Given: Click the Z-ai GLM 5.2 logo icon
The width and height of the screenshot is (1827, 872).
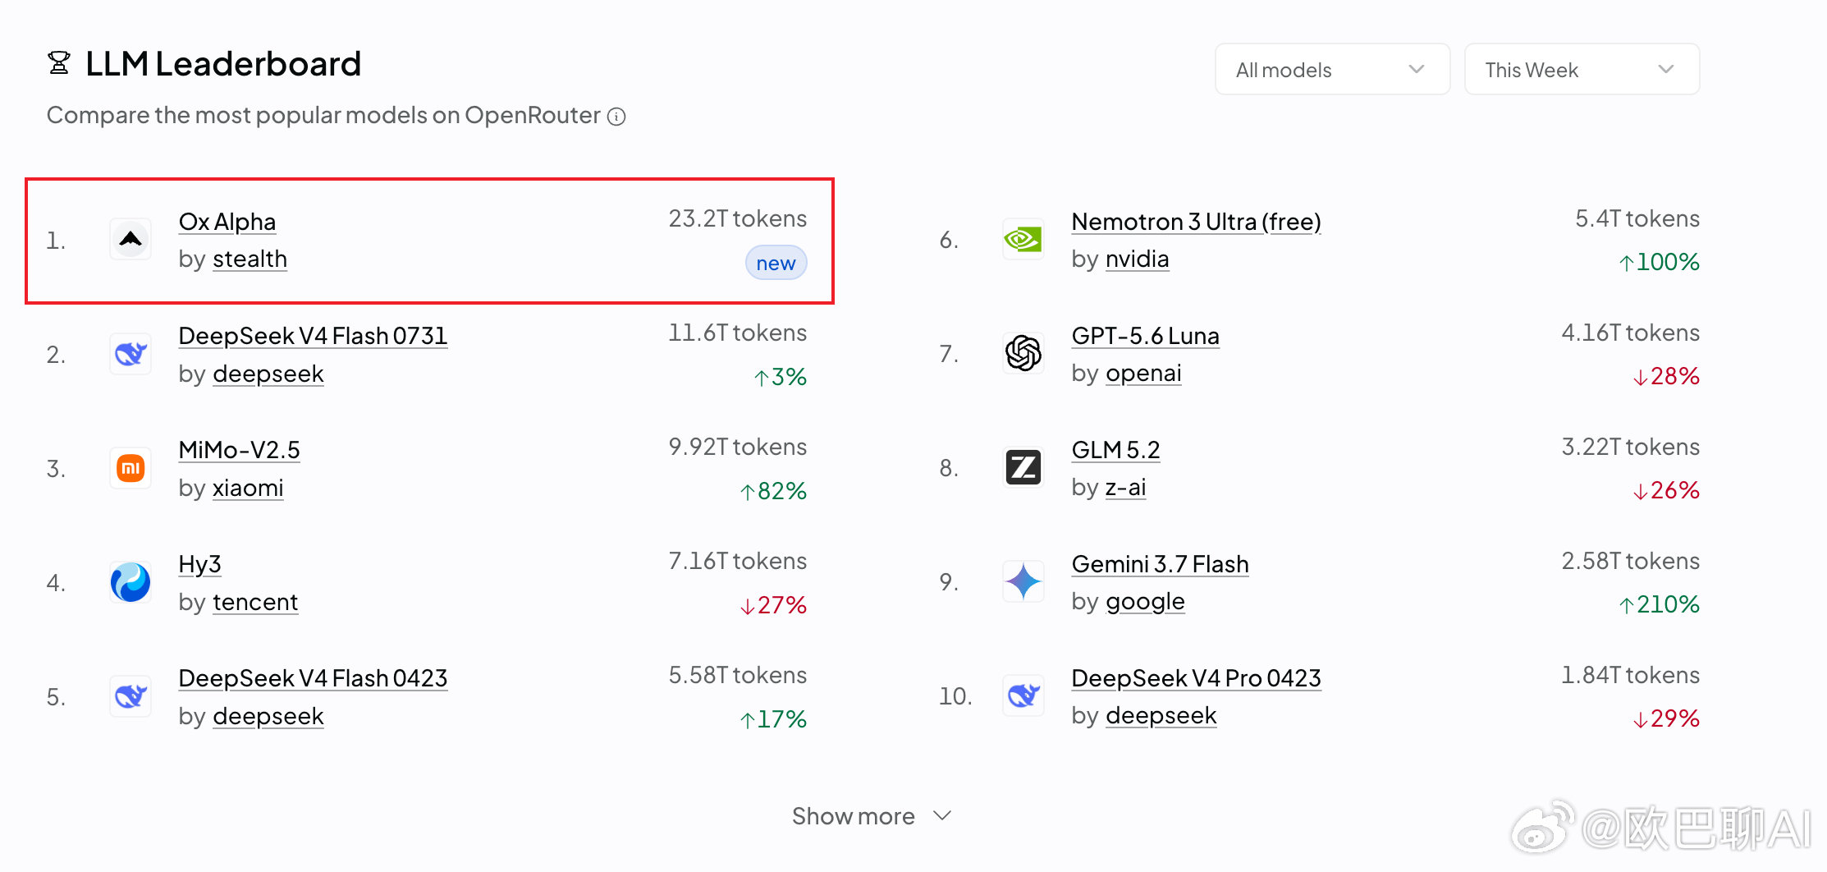Looking at the screenshot, I should point(1023,468).
